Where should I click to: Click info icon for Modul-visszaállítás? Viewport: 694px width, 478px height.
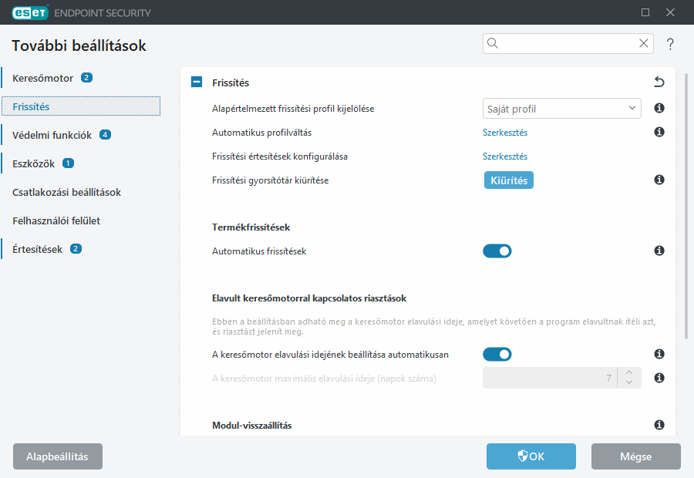(659, 425)
